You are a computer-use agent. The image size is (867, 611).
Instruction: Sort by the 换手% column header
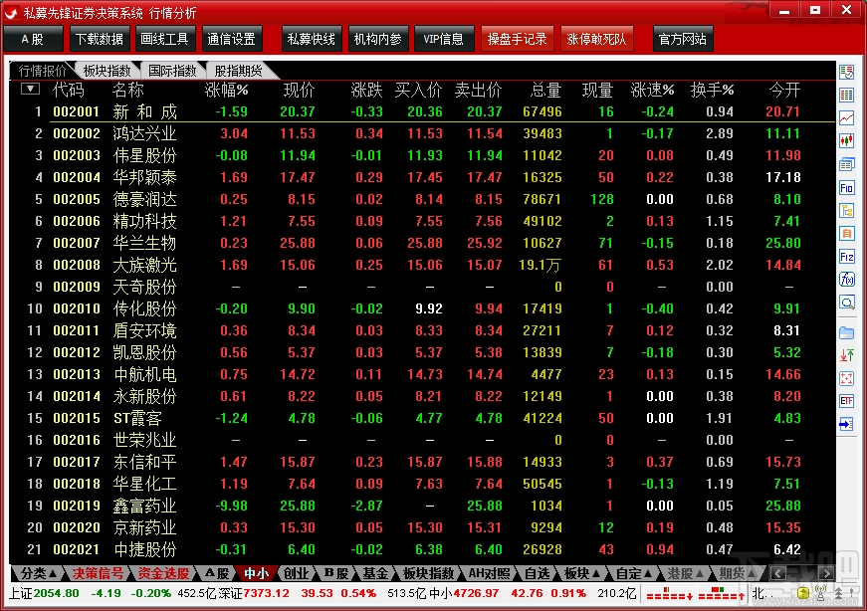(712, 90)
